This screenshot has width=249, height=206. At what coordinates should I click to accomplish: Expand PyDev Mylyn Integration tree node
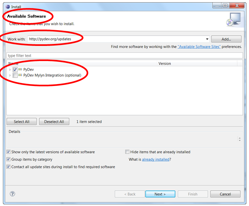(10, 75)
